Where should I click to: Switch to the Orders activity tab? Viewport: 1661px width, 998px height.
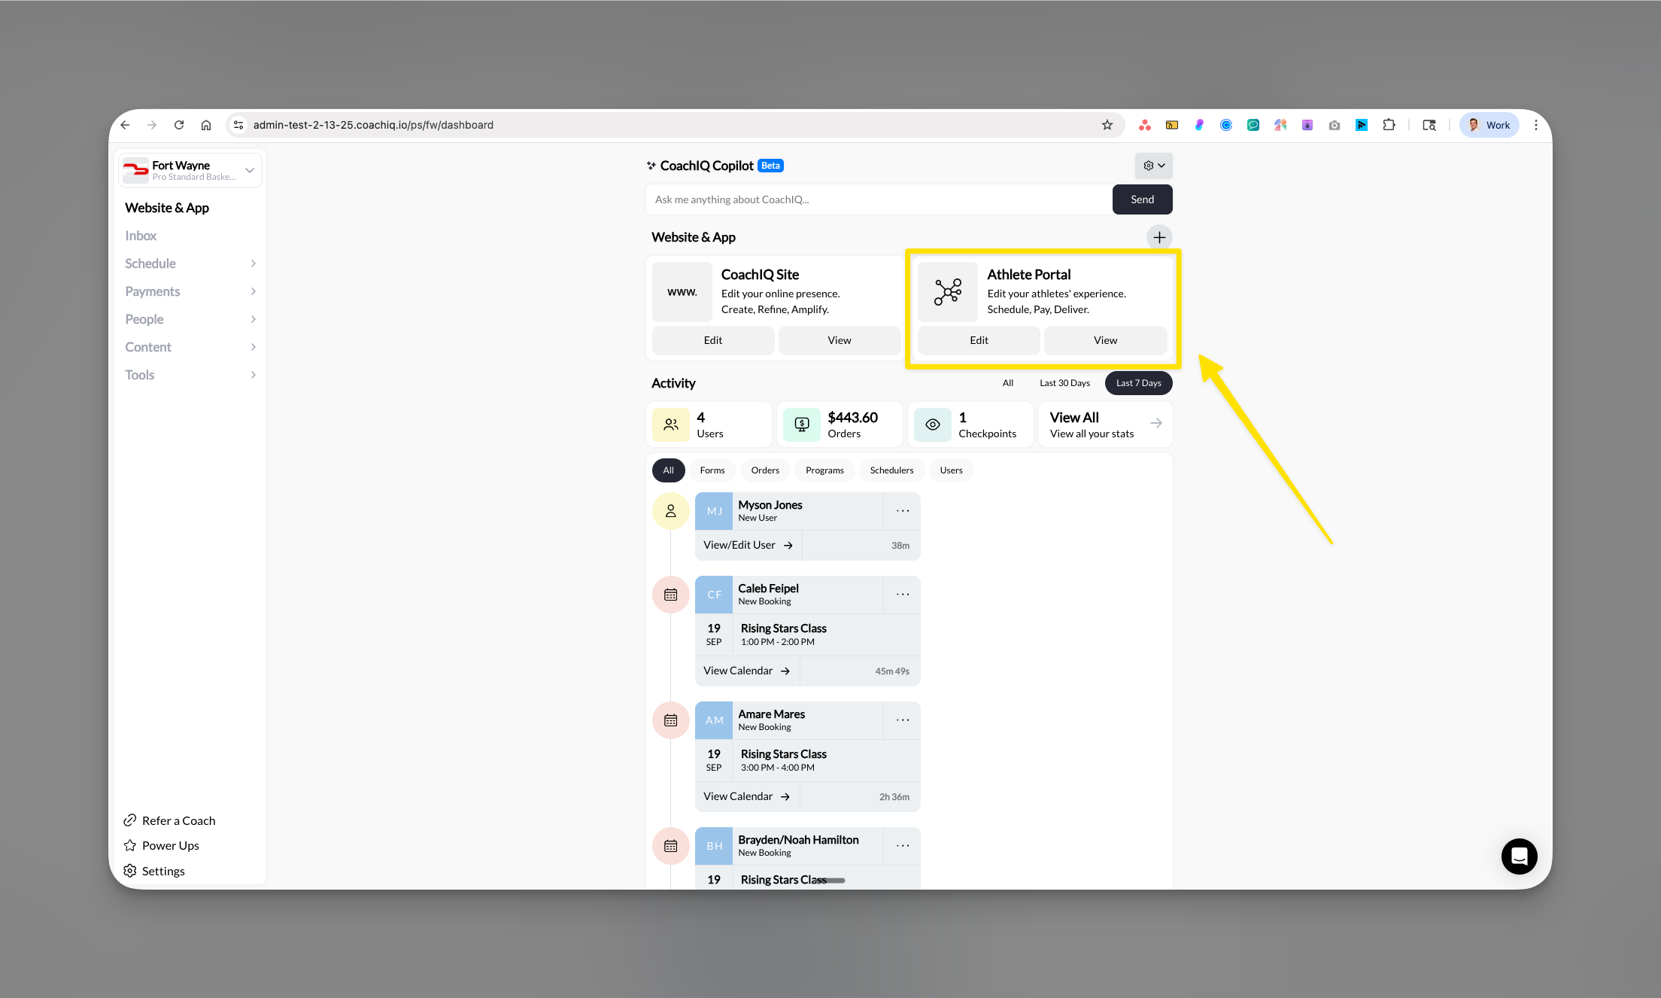pos(764,470)
